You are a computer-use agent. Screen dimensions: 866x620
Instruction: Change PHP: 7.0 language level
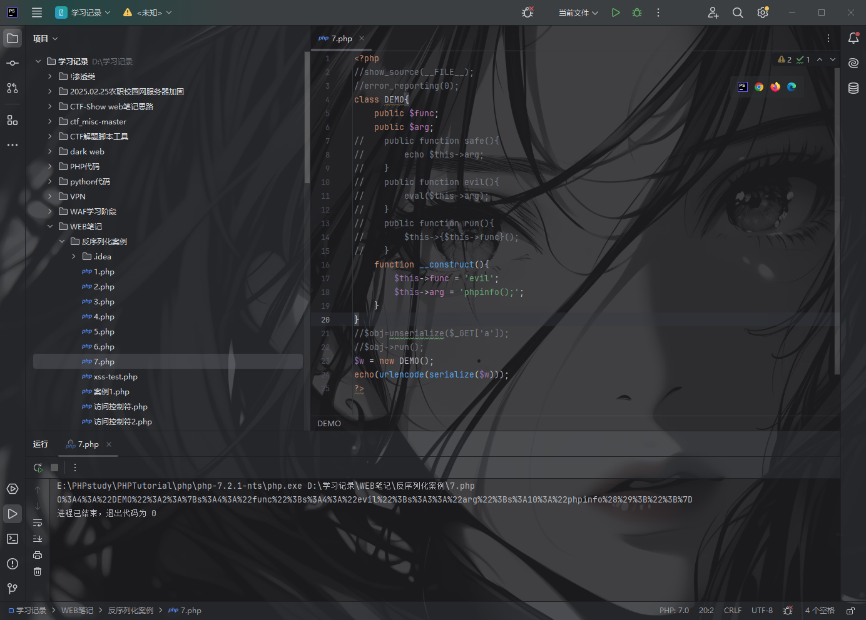pyautogui.click(x=674, y=611)
